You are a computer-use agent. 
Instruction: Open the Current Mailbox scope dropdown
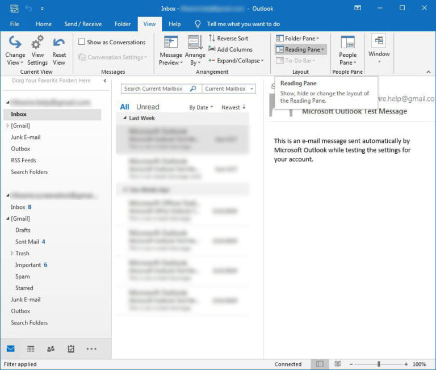pos(229,89)
